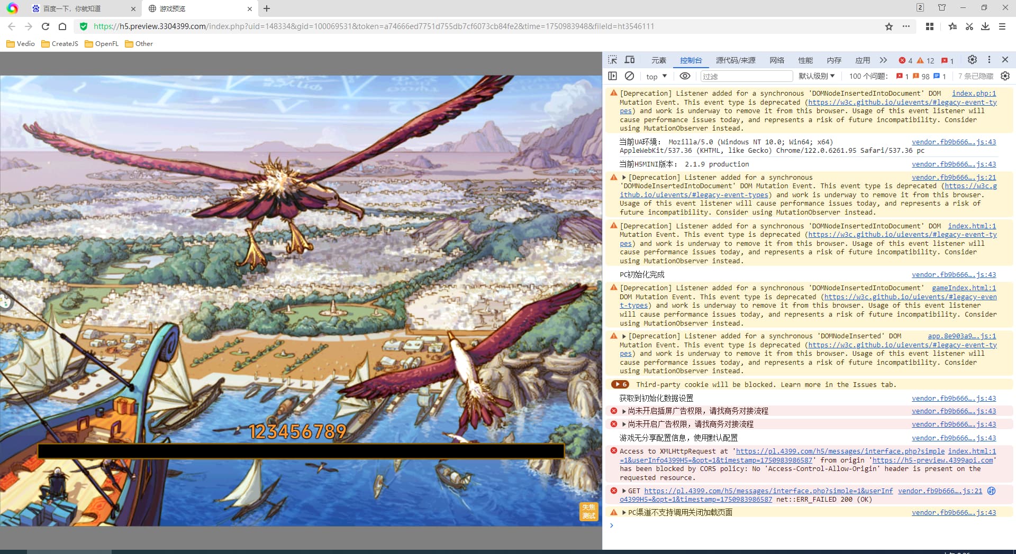Open the tab count indicator icon
The height and width of the screenshot is (554, 1016).
[920, 7]
